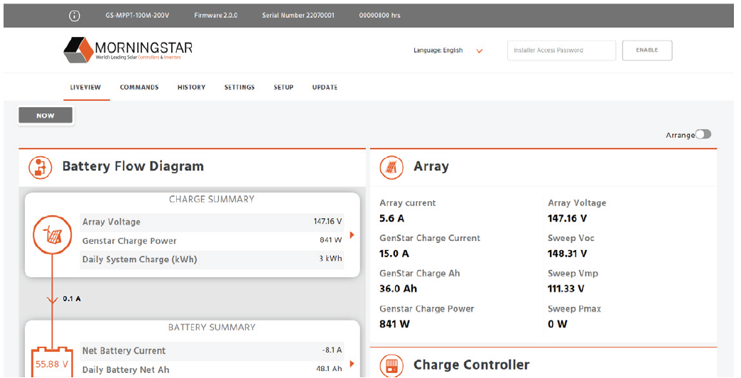The height and width of the screenshot is (378, 741).
Task: Go to the Settings tab
Action: 239,87
